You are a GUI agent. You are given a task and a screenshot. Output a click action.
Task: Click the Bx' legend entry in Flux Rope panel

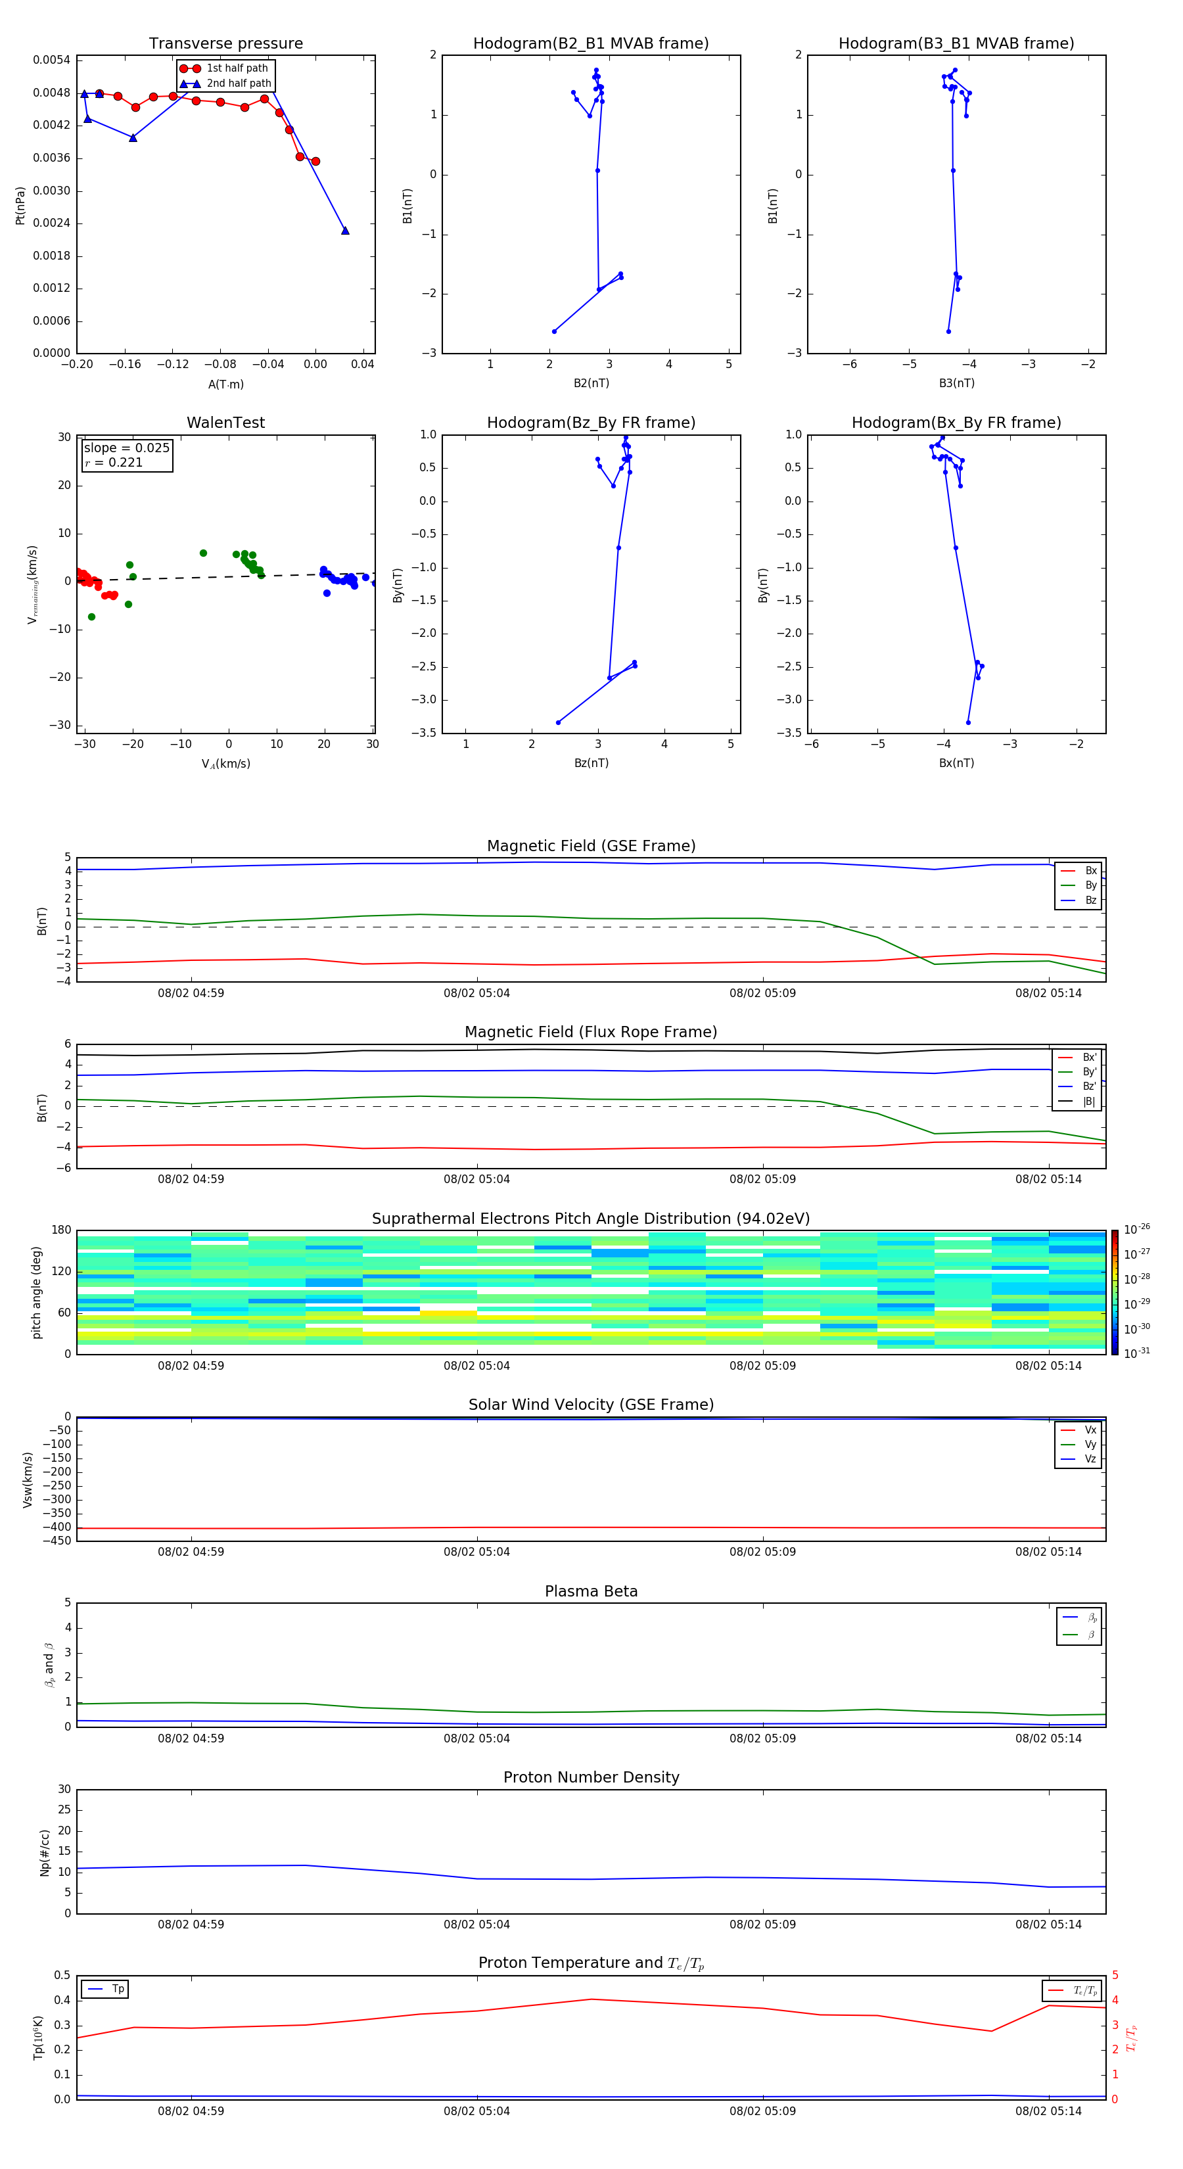[x=1077, y=1058]
